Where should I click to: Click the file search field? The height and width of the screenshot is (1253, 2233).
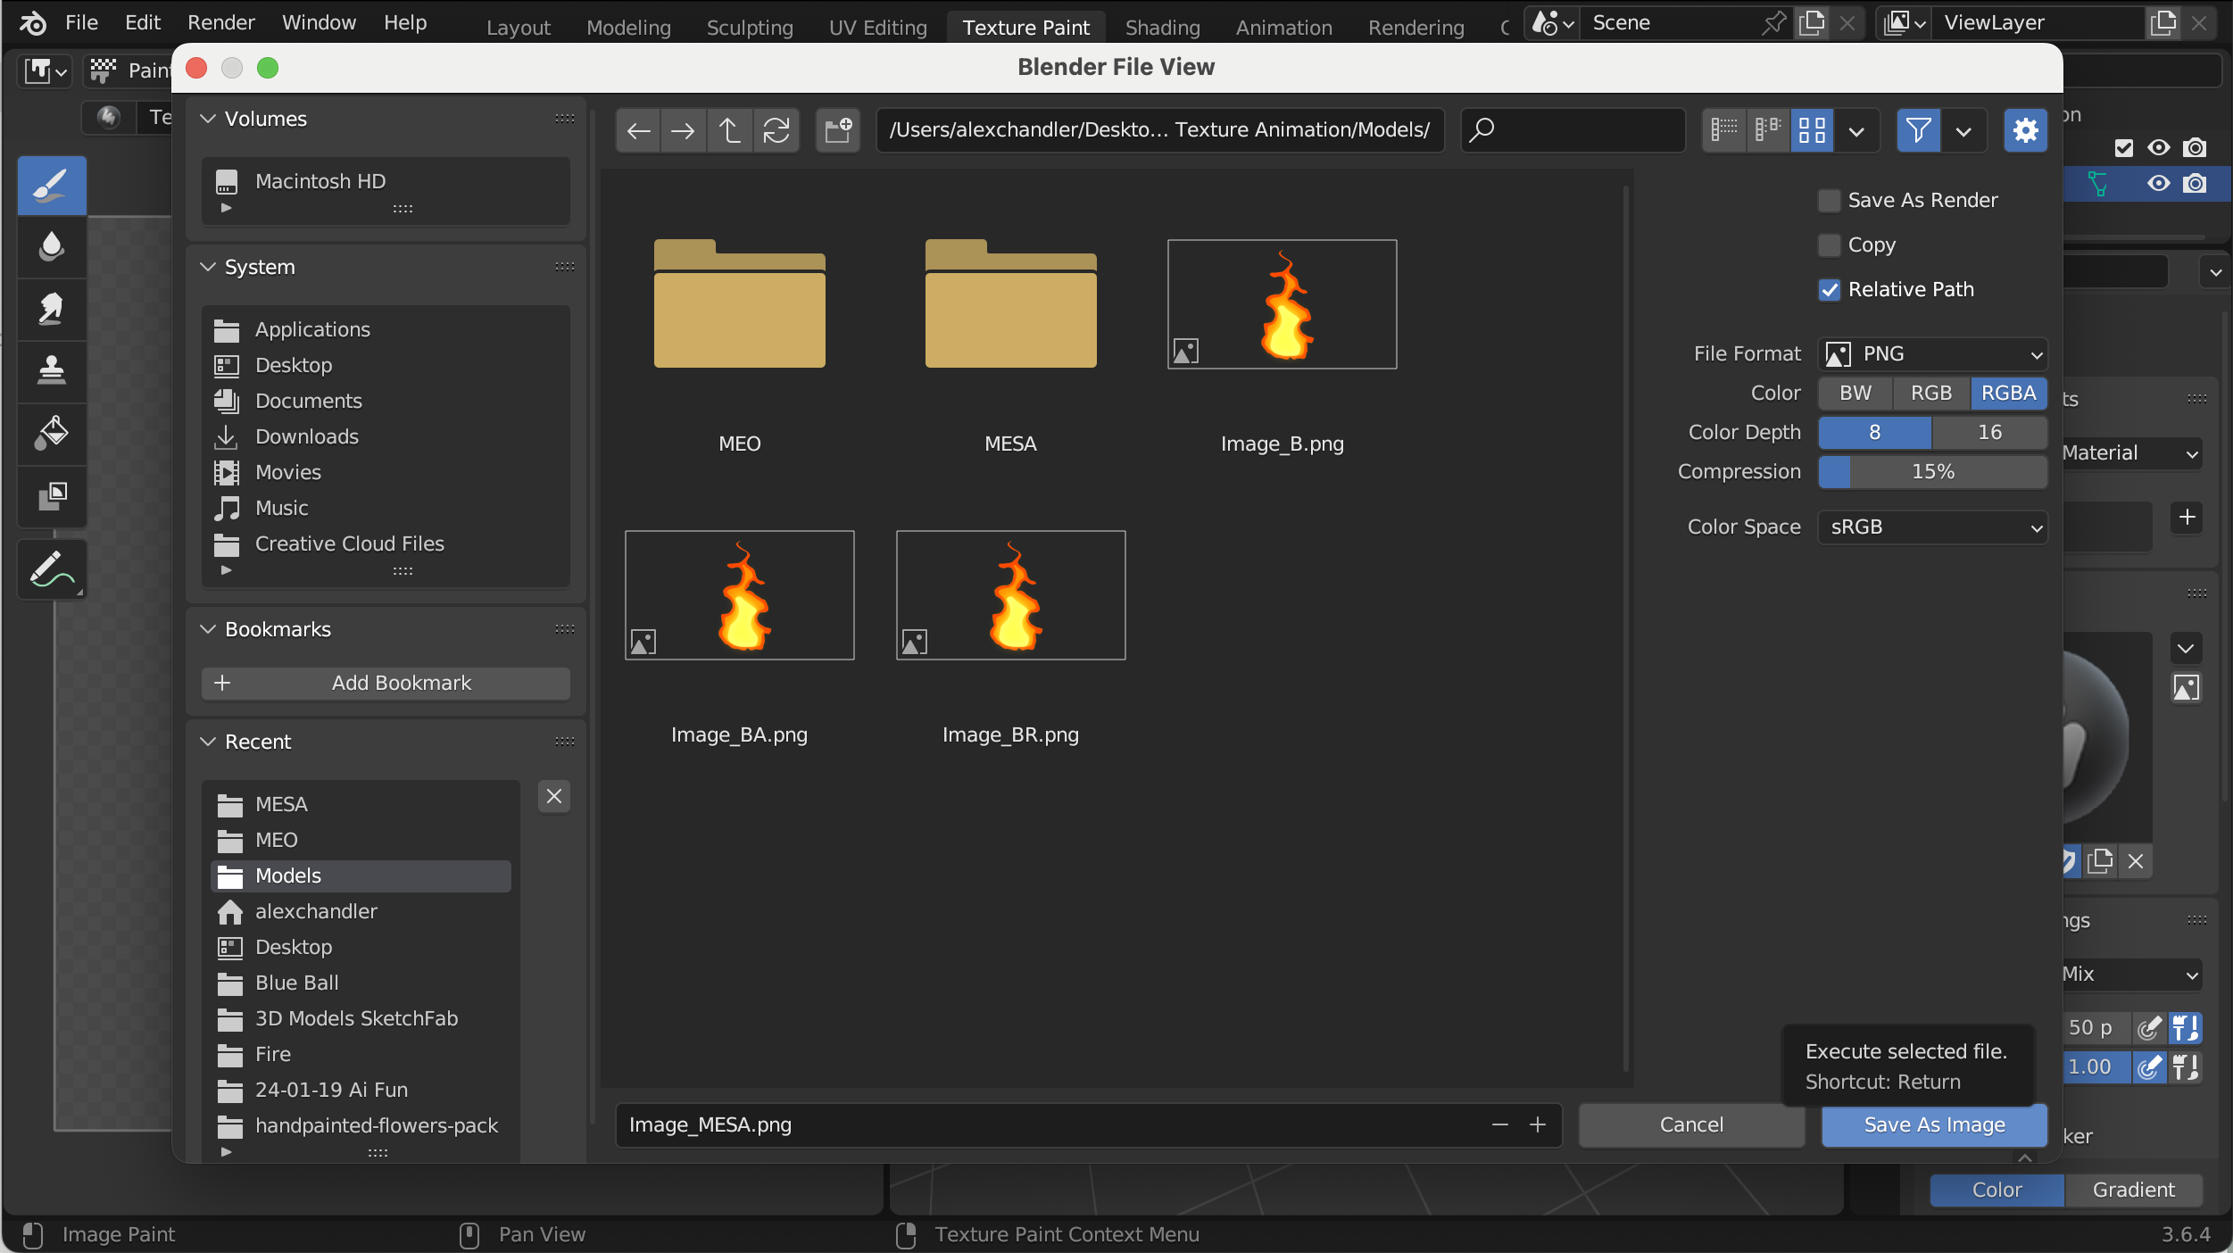[x=1573, y=130]
